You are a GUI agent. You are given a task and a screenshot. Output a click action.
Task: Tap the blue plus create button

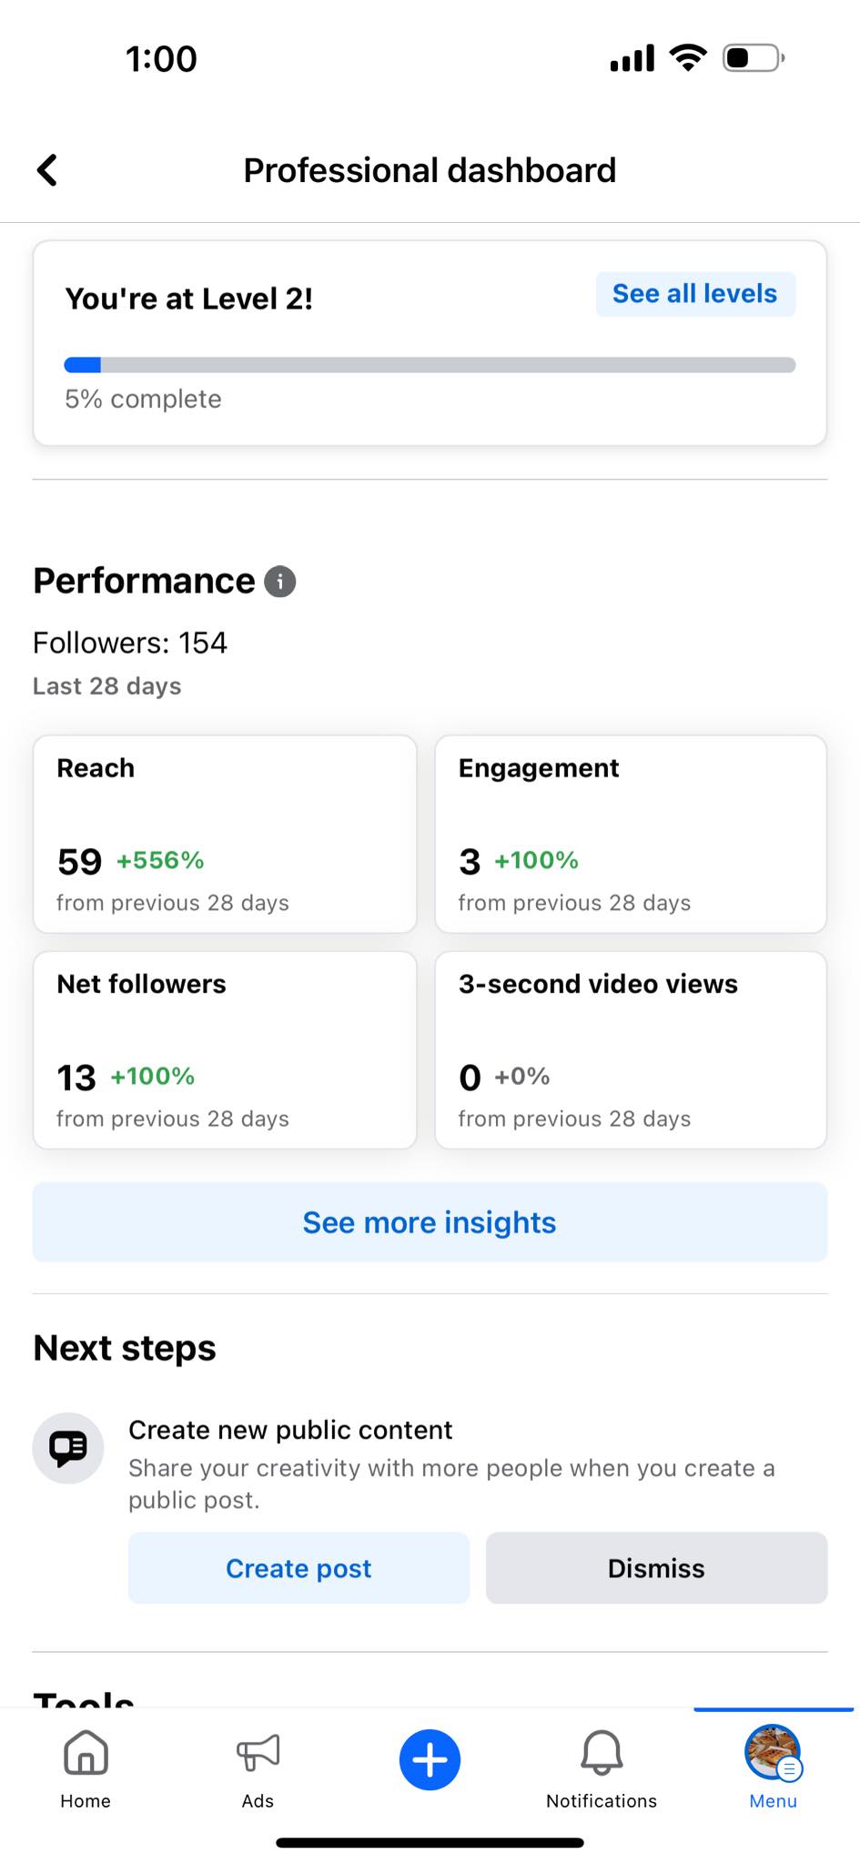[430, 1759]
